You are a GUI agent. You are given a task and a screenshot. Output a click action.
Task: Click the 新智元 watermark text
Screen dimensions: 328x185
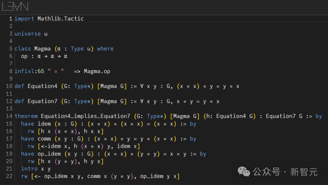[x=304, y=172]
